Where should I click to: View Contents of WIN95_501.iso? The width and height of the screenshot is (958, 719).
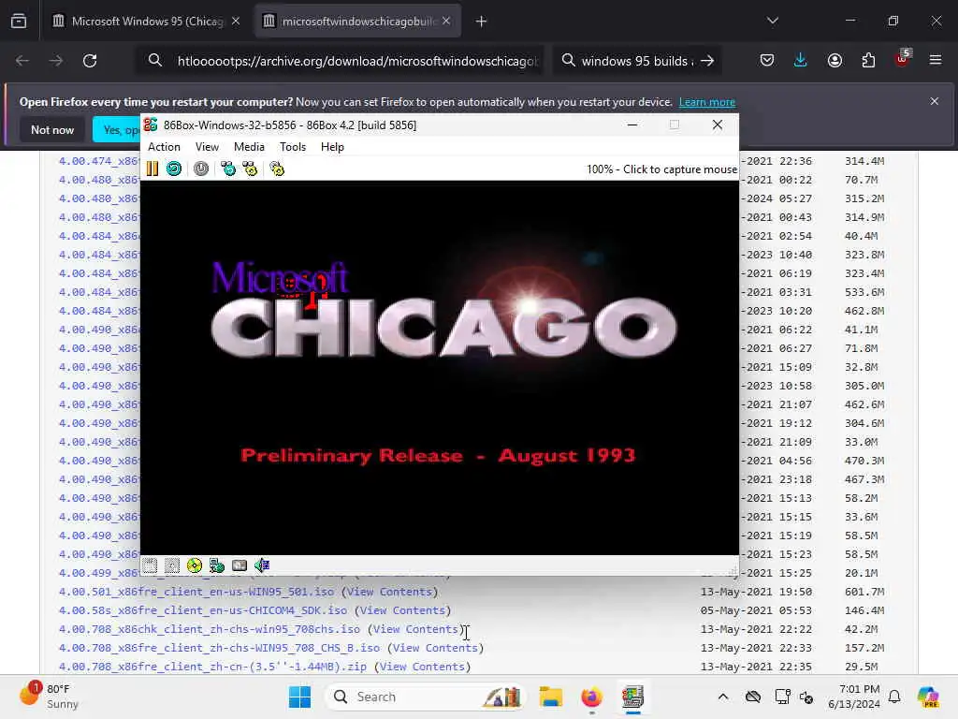tap(390, 592)
